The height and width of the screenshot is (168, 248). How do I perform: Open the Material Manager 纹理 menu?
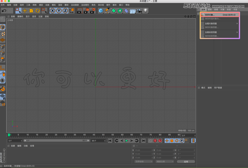[x=32, y=146]
